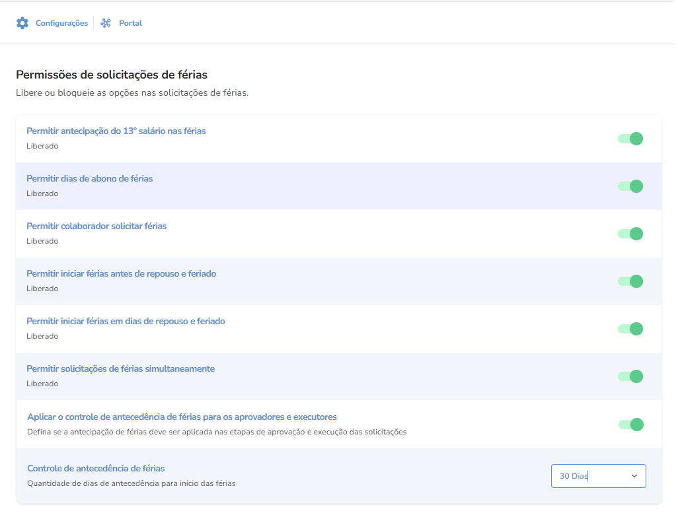Toggle férias em dias de repouso switch
This screenshot has height=513, width=678.
click(630, 329)
